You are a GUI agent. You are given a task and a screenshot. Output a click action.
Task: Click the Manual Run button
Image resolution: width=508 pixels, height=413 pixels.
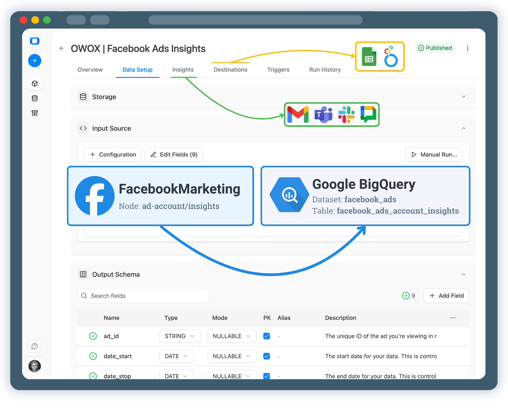click(x=434, y=154)
